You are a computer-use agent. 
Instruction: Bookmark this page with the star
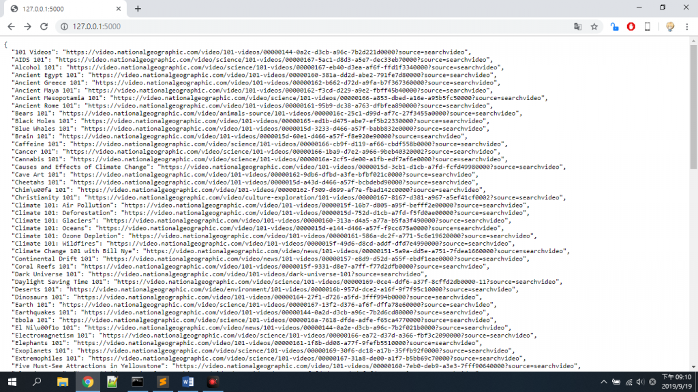pyautogui.click(x=594, y=27)
